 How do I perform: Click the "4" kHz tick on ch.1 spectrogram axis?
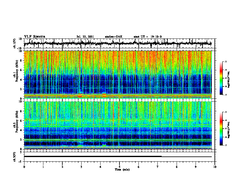21,80
